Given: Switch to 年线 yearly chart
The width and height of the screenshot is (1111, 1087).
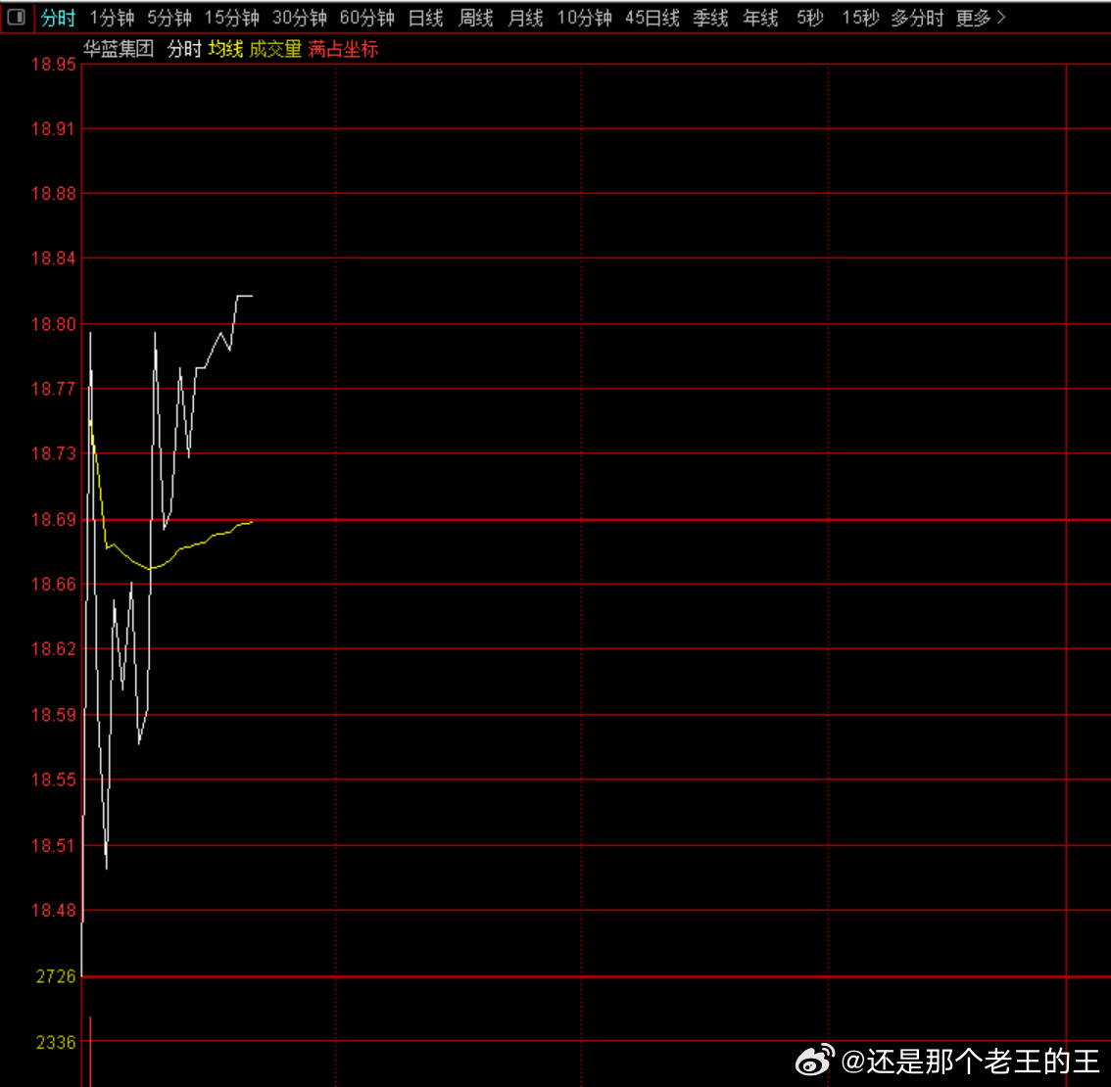Looking at the screenshot, I should pos(760,18).
